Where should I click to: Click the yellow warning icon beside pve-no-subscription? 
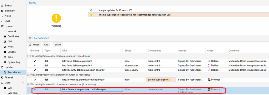pos(169,80)
